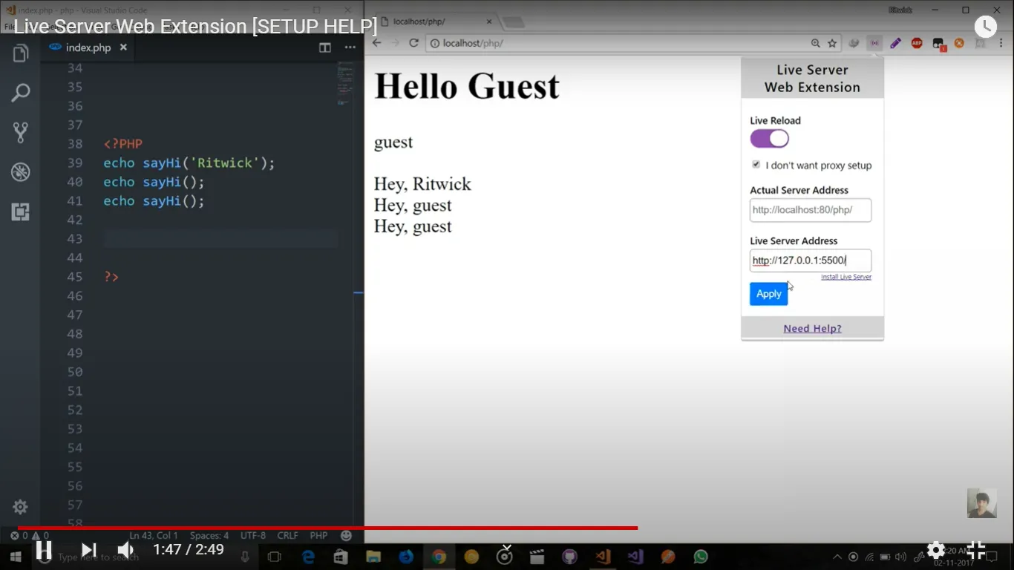Open GitHub Desktop from the taskbar

(x=569, y=557)
